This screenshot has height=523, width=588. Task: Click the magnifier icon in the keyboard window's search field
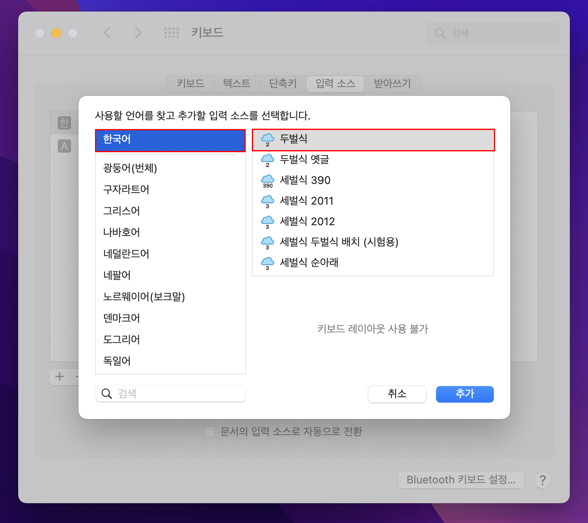(x=440, y=33)
